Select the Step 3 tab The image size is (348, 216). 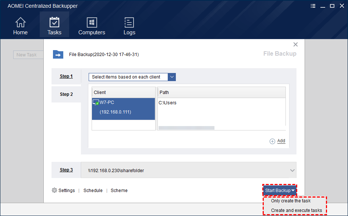point(66,170)
